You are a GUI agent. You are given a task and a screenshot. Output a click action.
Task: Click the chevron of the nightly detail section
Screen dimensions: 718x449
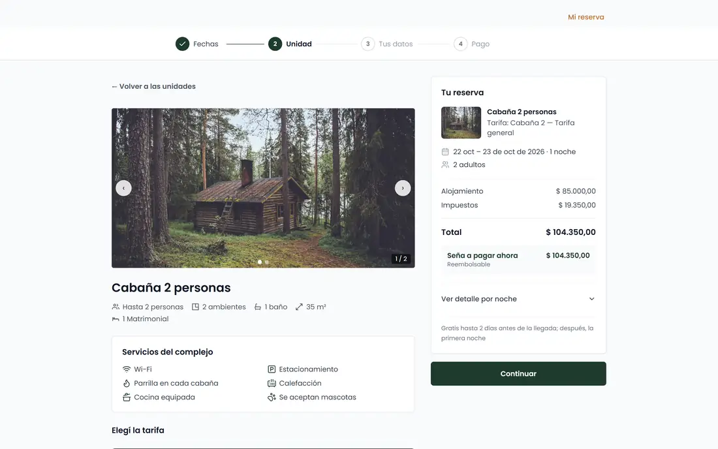[591, 299]
